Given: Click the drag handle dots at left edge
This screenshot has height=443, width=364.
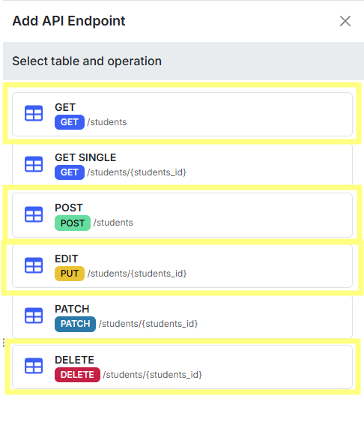Looking at the screenshot, I should point(4,343).
